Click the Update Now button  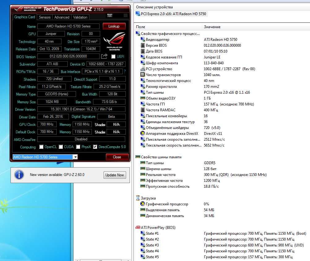[x=115, y=175]
